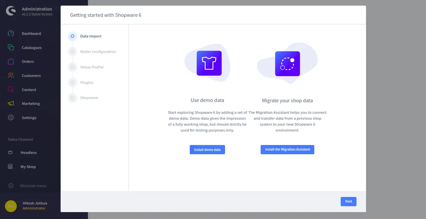Click the Shopware step label
The width and height of the screenshot is (426, 219).
click(89, 98)
